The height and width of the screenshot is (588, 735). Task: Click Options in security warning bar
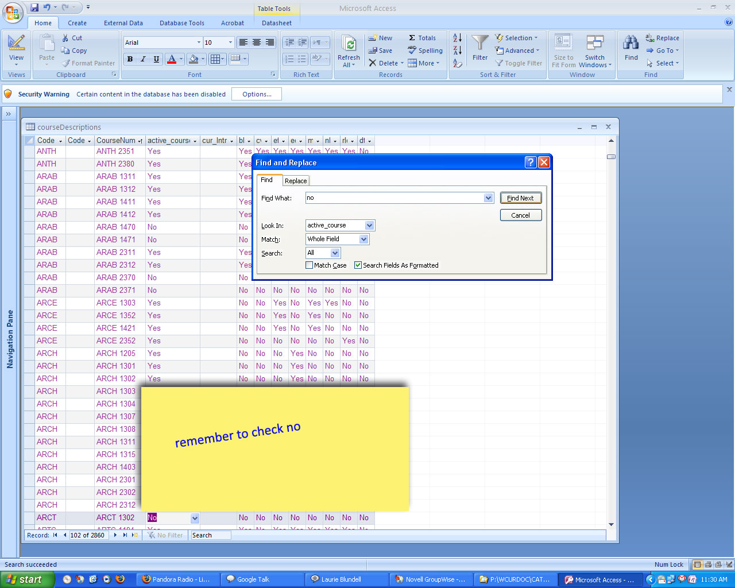[257, 94]
